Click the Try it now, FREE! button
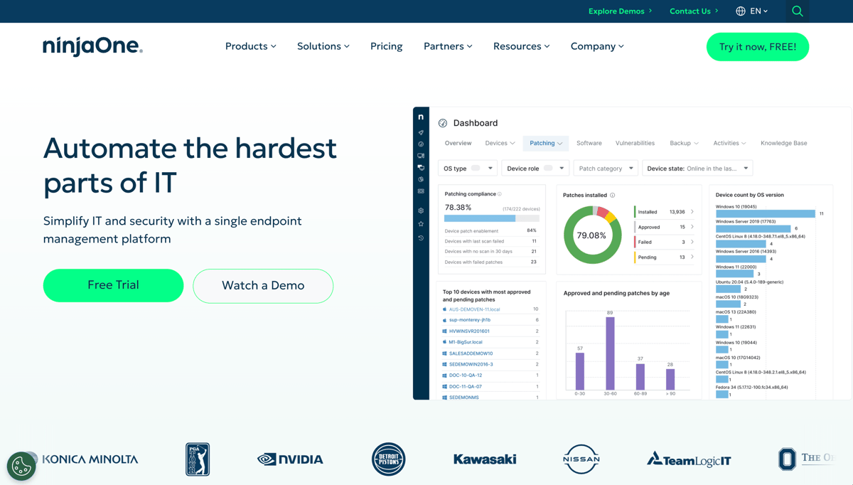 (758, 47)
